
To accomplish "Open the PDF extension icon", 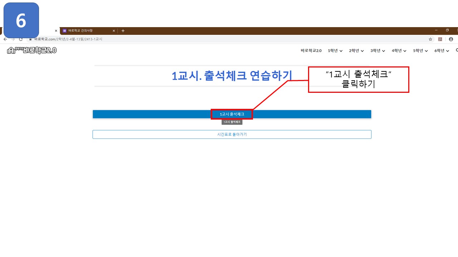I will coord(440,39).
